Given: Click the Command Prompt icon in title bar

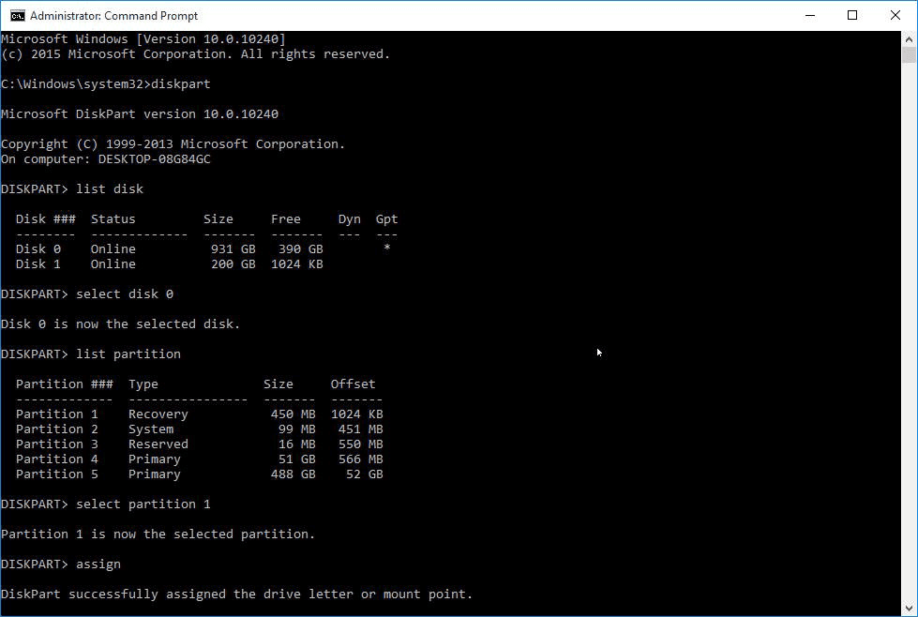Looking at the screenshot, I should (15, 15).
